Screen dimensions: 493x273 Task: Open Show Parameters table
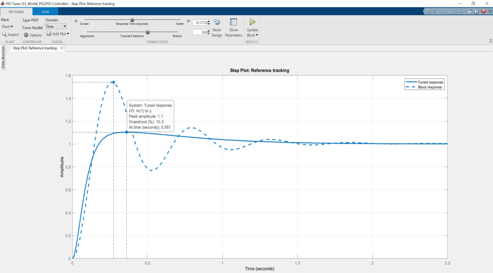(x=234, y=23)
